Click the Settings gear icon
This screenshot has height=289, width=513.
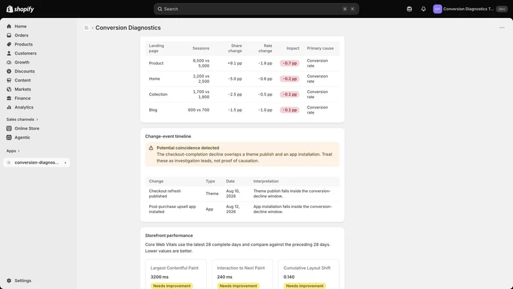pos(9,281)
